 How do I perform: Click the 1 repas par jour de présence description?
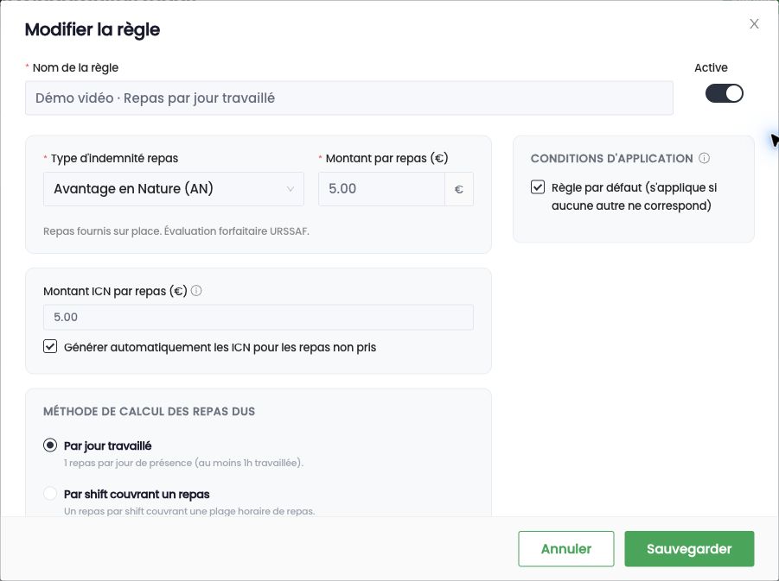click(x=183, y=463)
